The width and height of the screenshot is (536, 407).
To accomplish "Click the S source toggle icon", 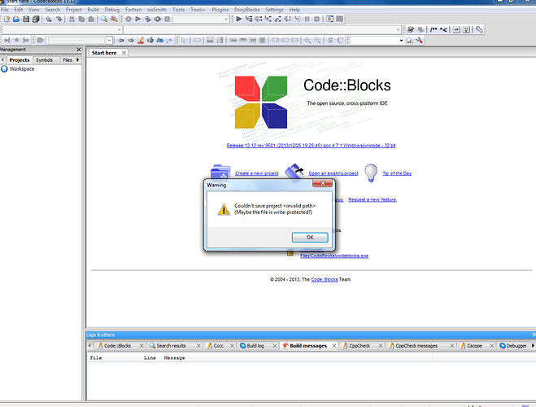I will (330, 41).
